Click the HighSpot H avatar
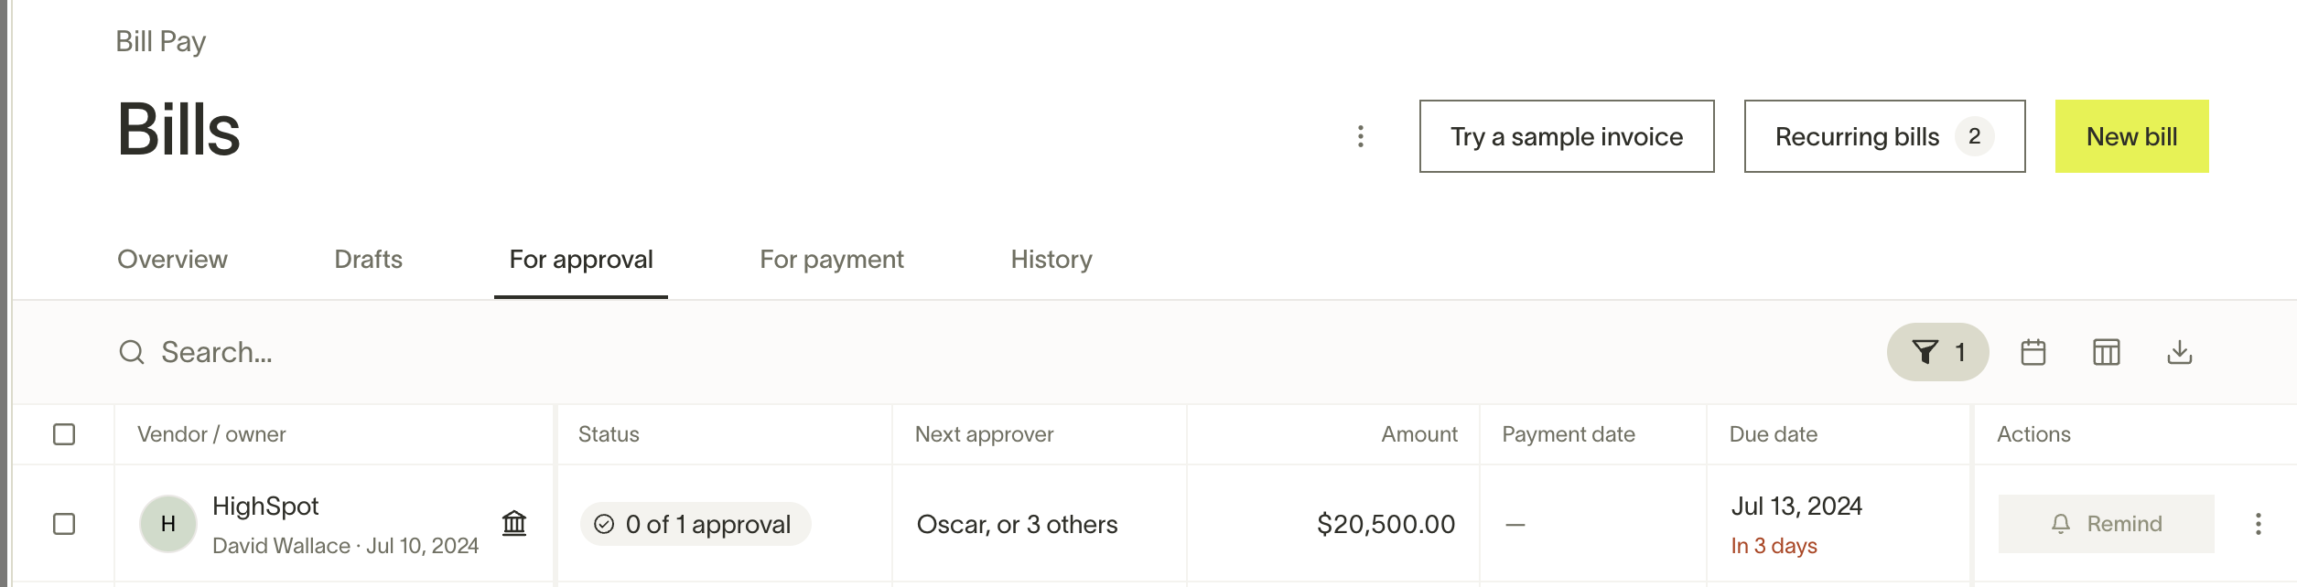The image size is (2297, 587). (168, 524)
